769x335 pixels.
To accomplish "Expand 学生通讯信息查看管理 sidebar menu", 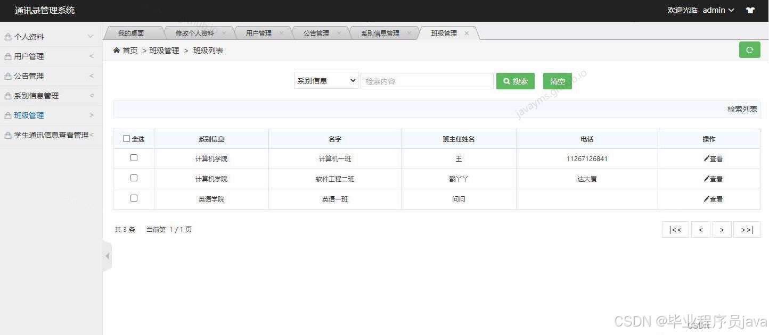I will 51,135.
